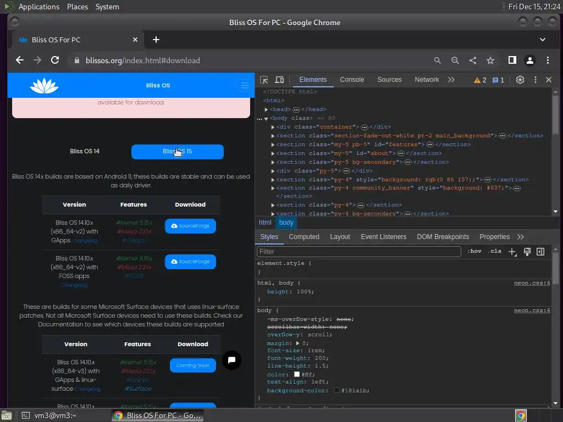This screenshot has width=563, height=422.
Task: Switch to the Network tab
Action: click(x=427, y=80)
